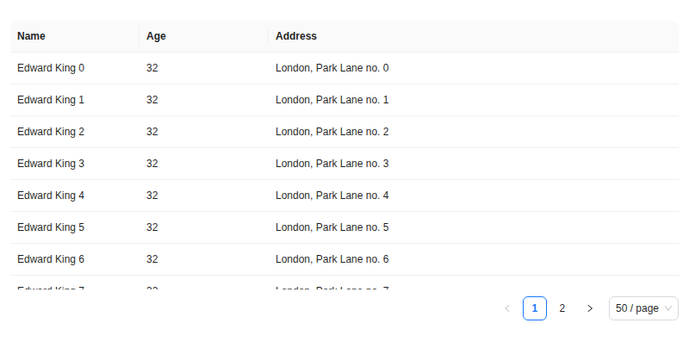Jump to page 2
Screen dimensions: 689x348
[562, 308]
